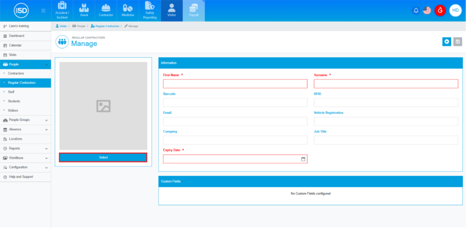Click the HD user avatar
Viewport: 466px width, 228px height.
pos(455,10)
